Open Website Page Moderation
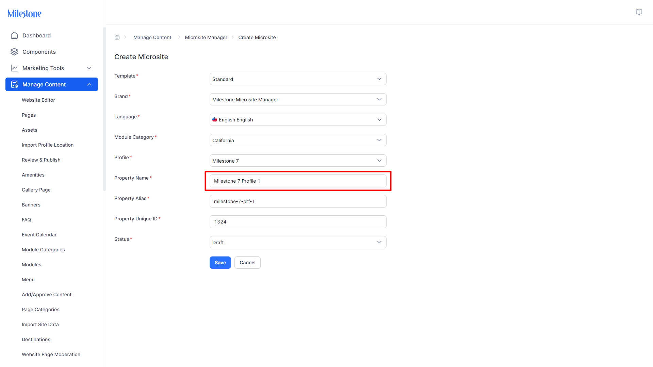Viewport: 653px width, 367px height. coord(51,354)
